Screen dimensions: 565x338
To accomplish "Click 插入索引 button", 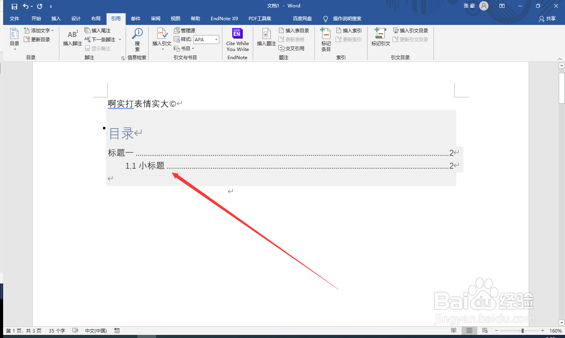I will pyautogui.click(x=349, y=30).
